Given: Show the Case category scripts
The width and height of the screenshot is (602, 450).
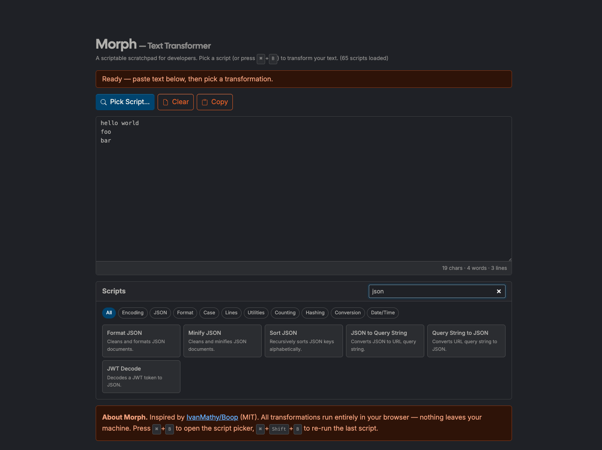Looking at the screenshot, I should (x=209, y=313).
